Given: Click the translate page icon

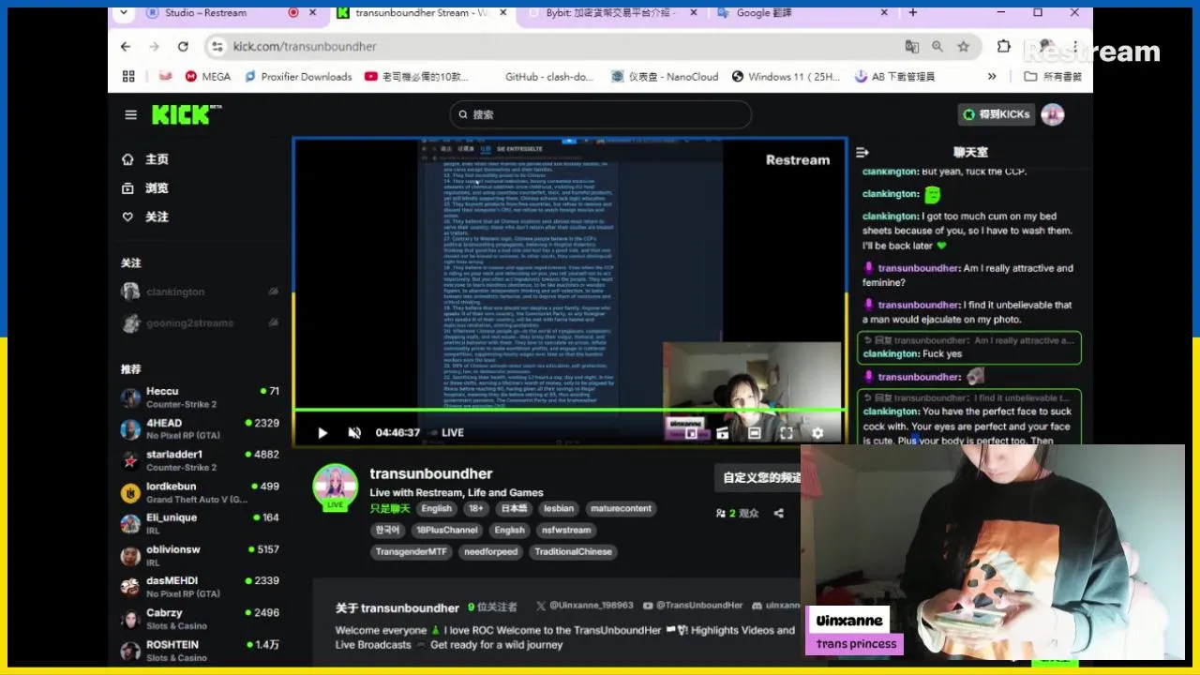Looking at the screenshot, I should tap(911, 46).
